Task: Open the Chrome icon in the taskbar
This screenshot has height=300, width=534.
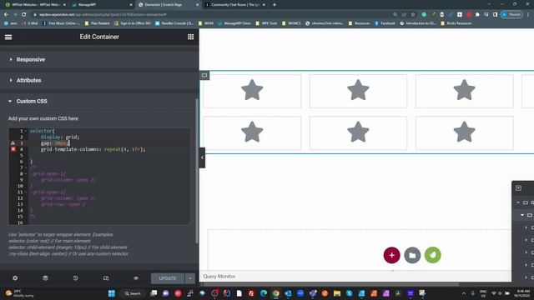Action: 276,293
